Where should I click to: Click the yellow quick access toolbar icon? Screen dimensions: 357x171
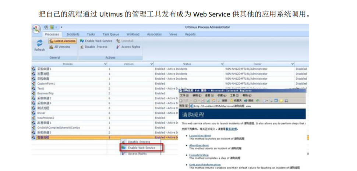(x=52, y=27)
